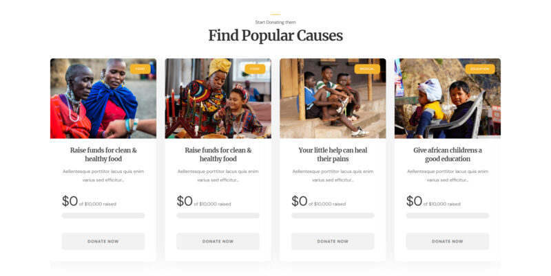Click Donate Now on the education cause card
Viewport: 551px width, 276px height.
coord(447,241)
